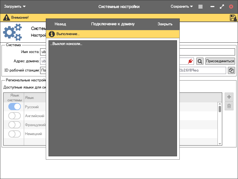Viewport: 238px width, 179px height.
Task: Click the Язык column header
Action: pos(29,98)
